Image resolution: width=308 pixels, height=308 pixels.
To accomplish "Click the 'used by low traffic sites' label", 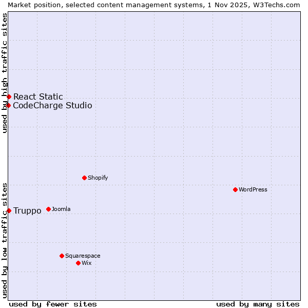I will click(5, 240).
